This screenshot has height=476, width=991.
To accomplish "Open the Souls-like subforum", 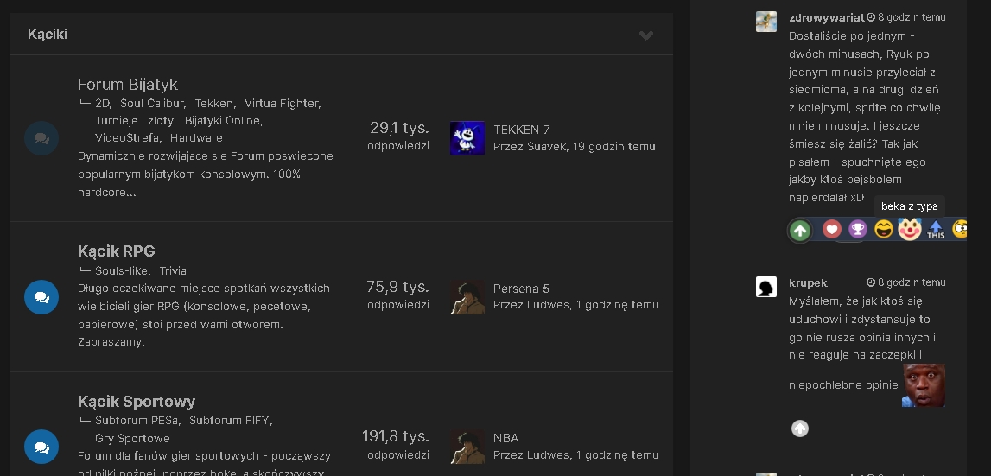I will (121, 270).
